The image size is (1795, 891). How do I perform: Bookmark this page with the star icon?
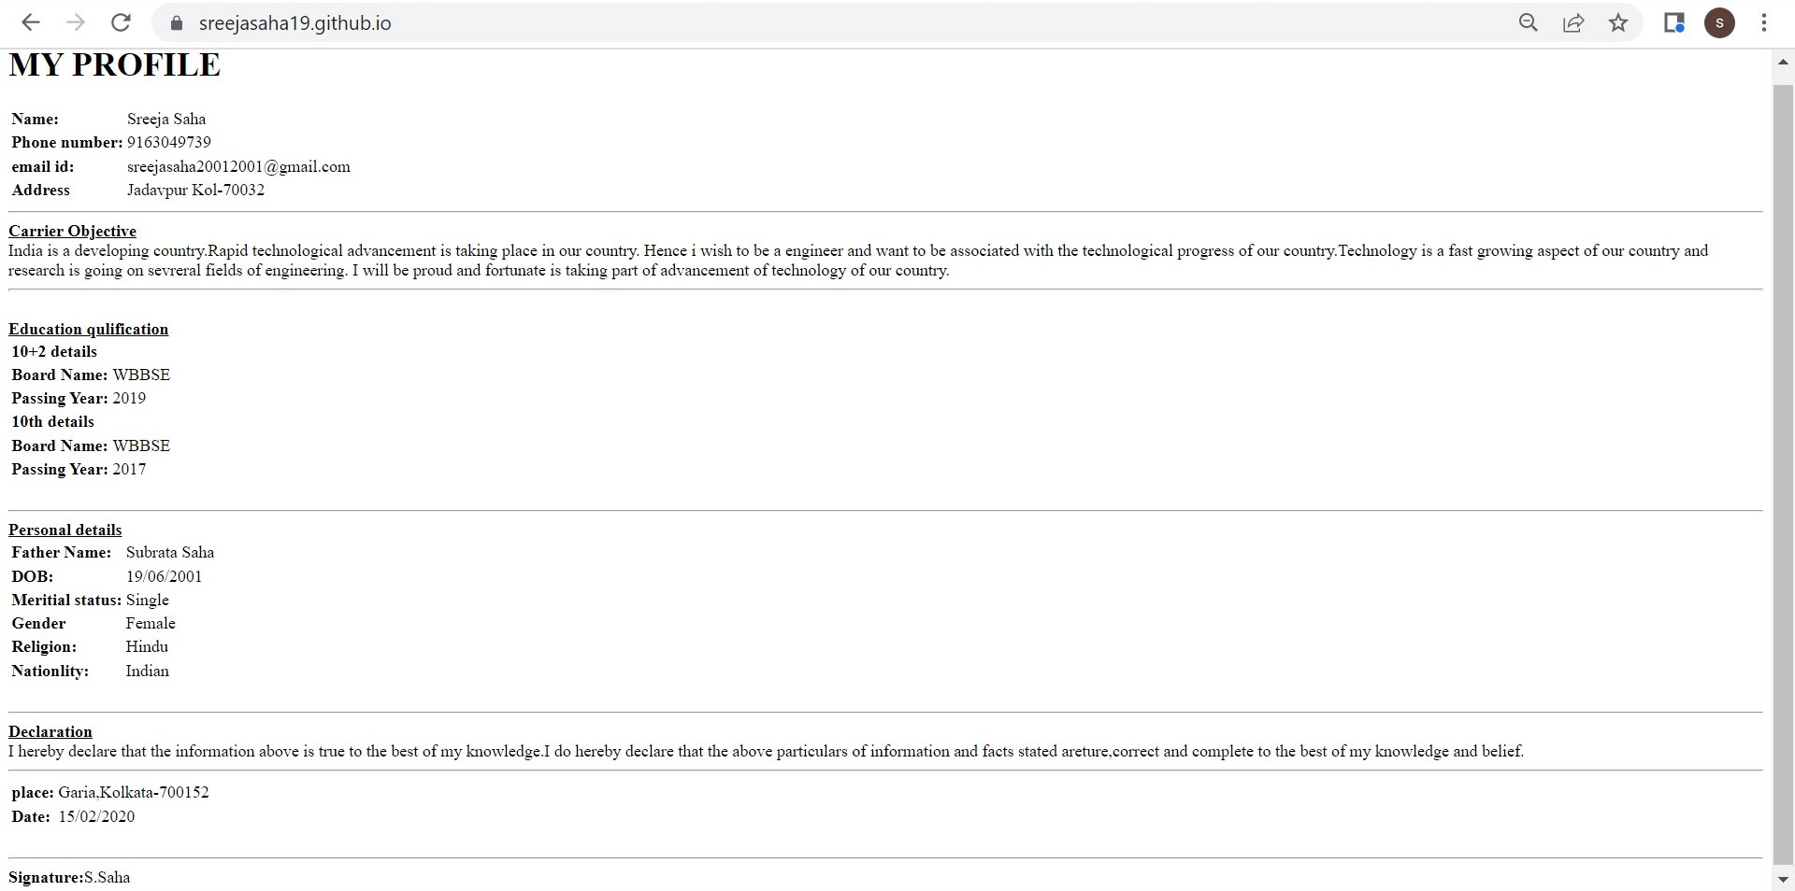[x=1618, y=23]
